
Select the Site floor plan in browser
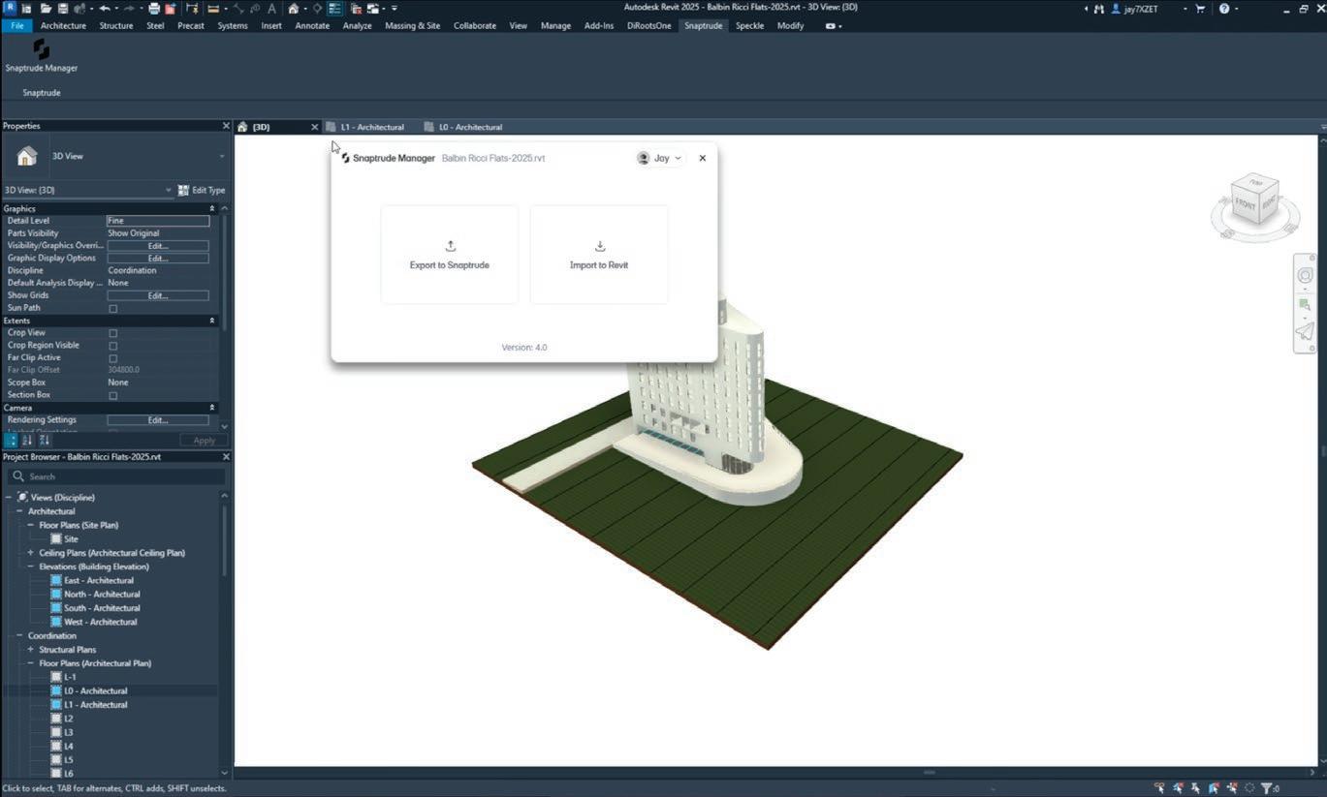coord(71,539)
